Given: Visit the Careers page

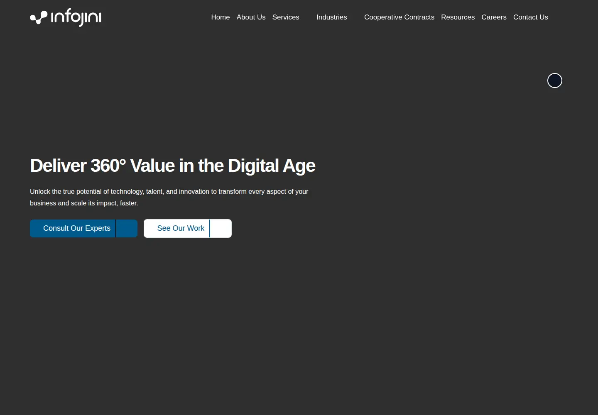Looking at the screenshot, I should (x=494, y=17).
